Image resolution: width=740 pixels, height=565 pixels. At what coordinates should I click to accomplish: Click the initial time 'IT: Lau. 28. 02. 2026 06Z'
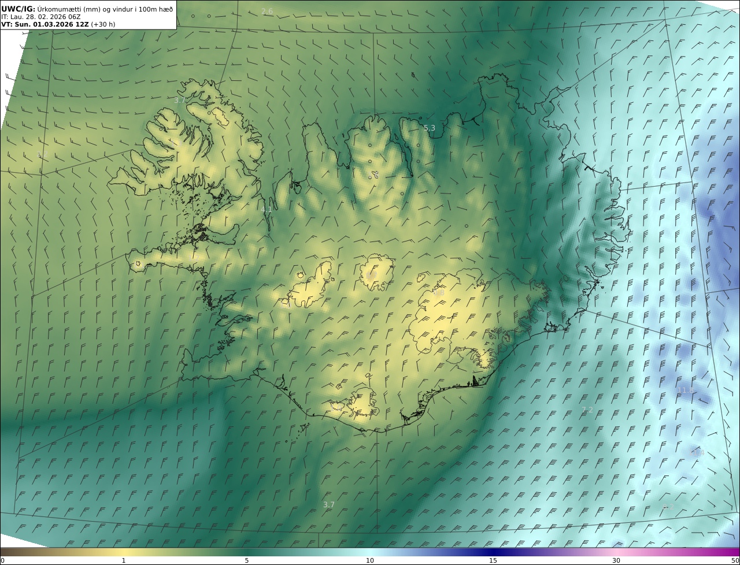click(x=41, y=17)
